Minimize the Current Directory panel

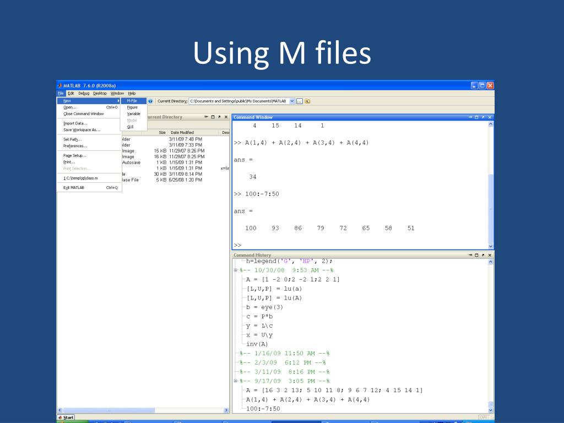206,117
